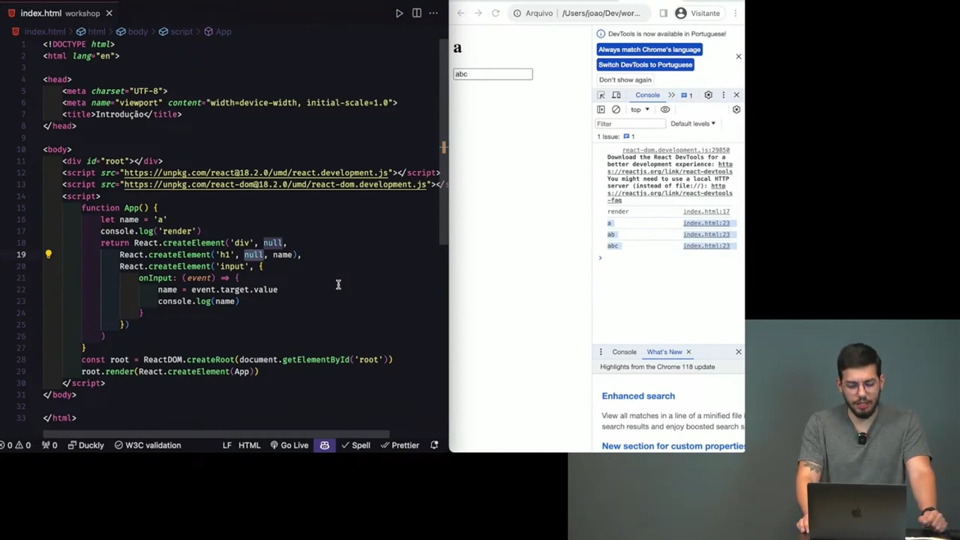Viewport: 960px width, 540px height.
Task: Click the lightbulb code action icon
Action: [x=48, y=254]
